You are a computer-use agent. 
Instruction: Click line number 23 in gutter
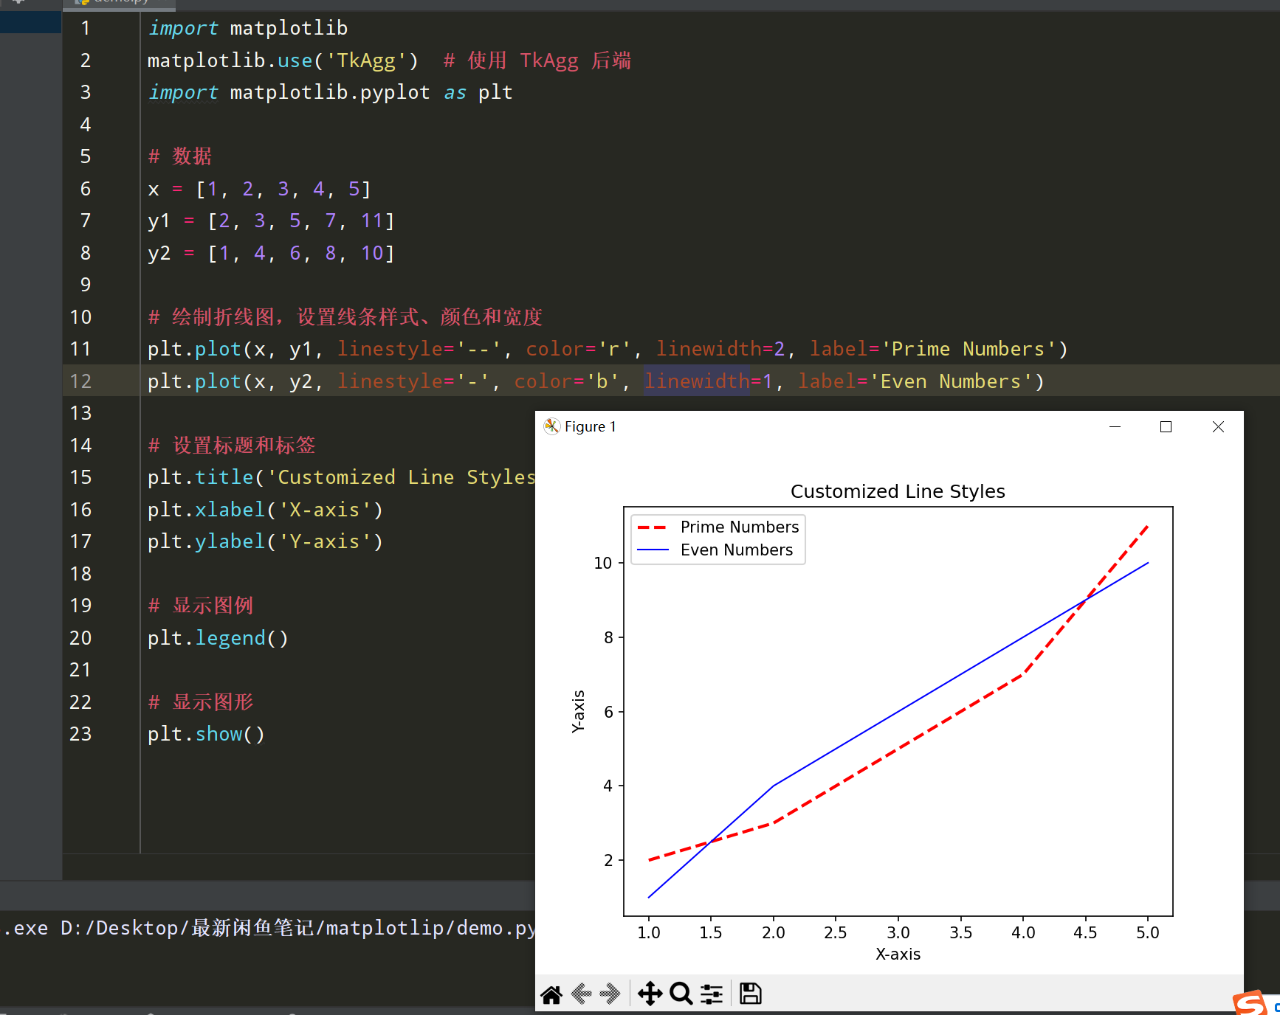tap(80, 734)
